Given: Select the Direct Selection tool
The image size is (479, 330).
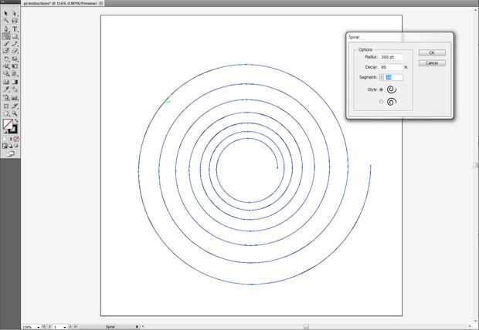Looking at the screenshot, I should [x=15, y=14].
